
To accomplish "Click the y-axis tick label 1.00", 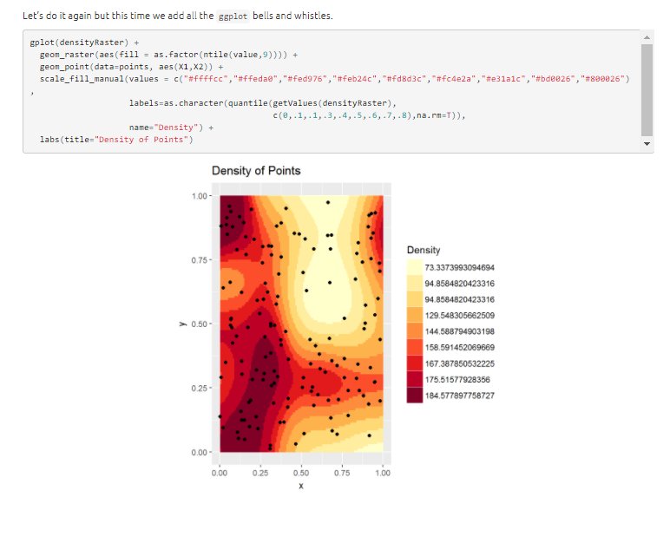I will pos(199,196).
